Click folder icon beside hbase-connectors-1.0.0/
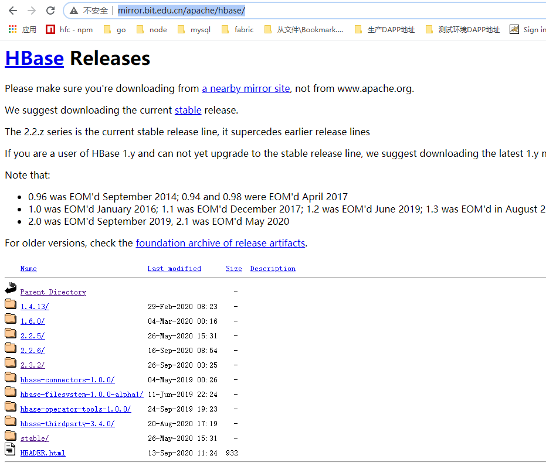The image size is (546, 466). tap(11, 377)
